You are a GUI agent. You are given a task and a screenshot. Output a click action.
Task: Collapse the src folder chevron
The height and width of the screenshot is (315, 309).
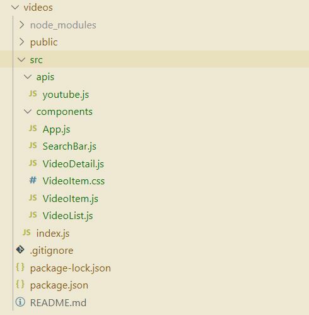tap(21, 59)
